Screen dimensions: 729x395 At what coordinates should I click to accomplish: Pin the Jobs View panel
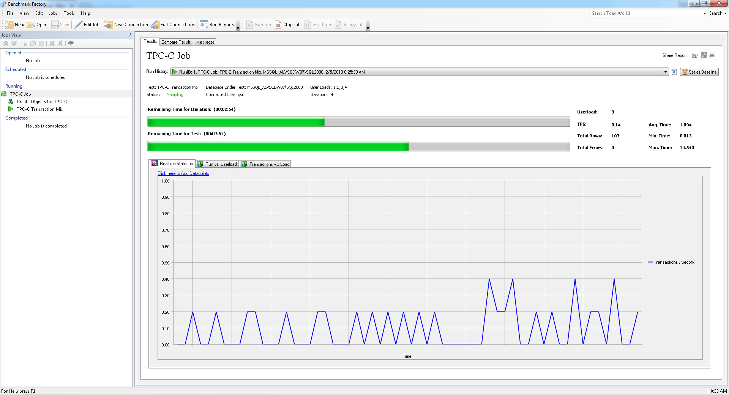click(x=129, y=35)
